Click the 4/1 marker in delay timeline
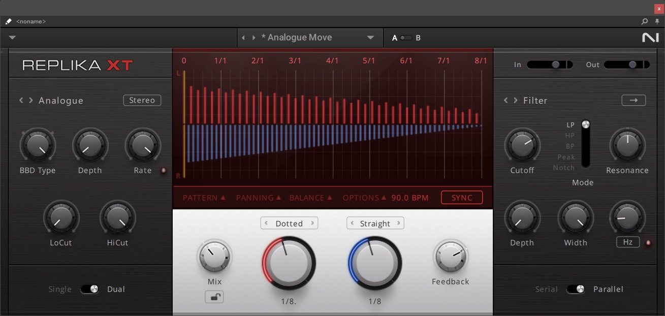Screen dimensions: 665x316 [x=332, y=60]
